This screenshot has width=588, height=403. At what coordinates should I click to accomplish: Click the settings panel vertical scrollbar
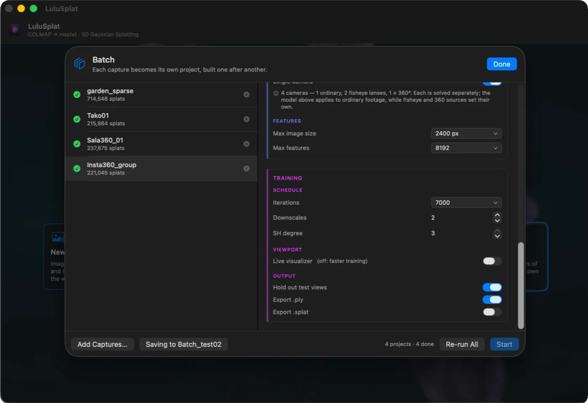[521, 285]
